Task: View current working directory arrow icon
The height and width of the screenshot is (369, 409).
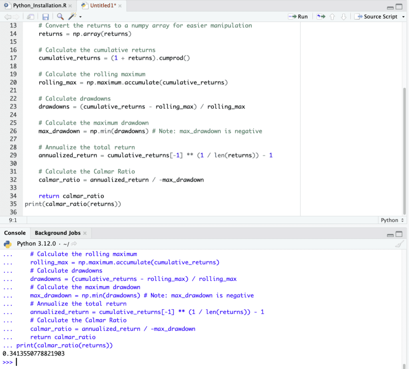Action: [74, 244]
